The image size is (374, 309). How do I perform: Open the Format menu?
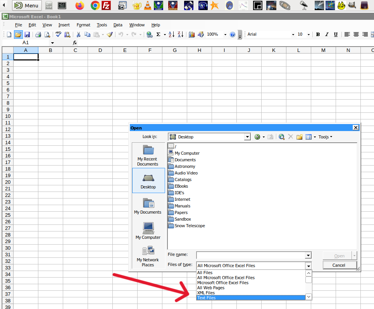(83, 25)
